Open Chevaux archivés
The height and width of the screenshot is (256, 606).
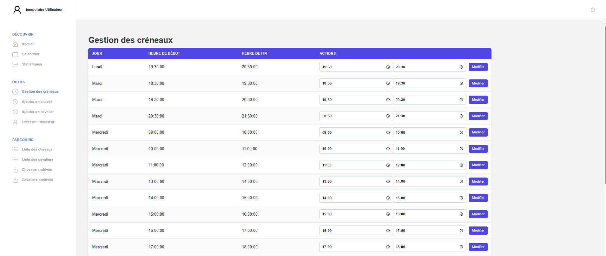(37, 170)
